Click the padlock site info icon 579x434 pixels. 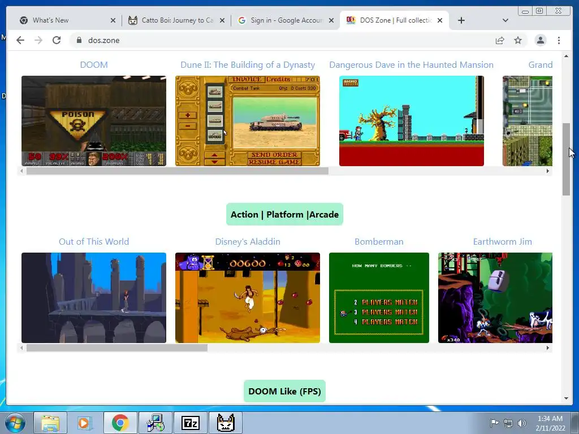point(79,40)
